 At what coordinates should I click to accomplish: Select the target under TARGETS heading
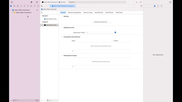tap(49, 25)
